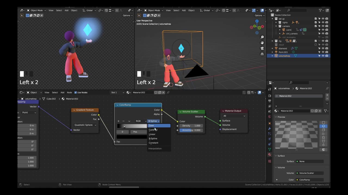Click the Surface None shader button
Viewport: 348px width, 195px height.
pyautogui.click(x=310, y=161)
